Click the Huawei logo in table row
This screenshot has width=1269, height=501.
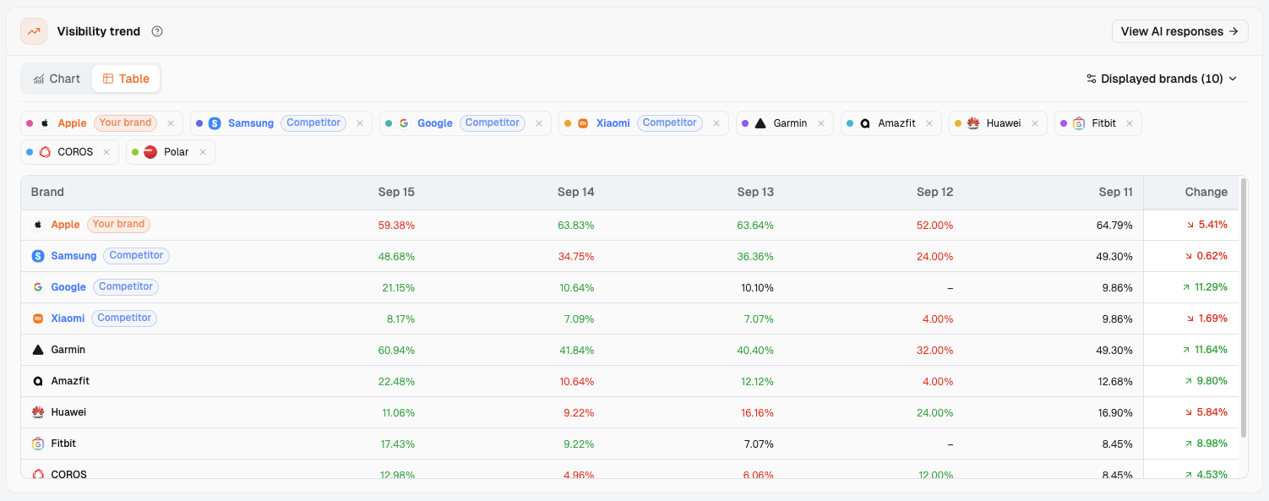(x=38, y=412)
